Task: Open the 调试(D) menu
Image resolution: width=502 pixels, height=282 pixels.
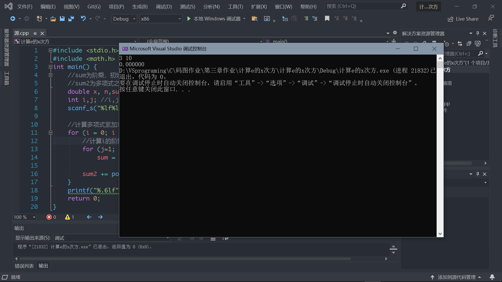Action: [x=164, y=7]
